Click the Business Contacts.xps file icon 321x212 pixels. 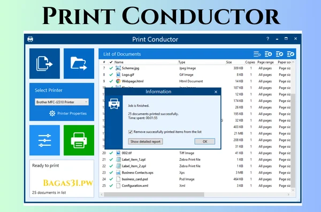[118, 172]
